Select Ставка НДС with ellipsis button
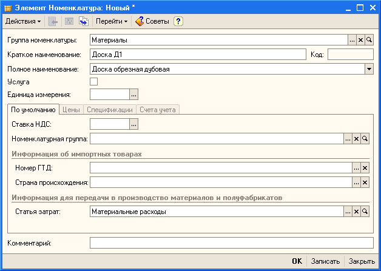381x271 pixels. 133,124
